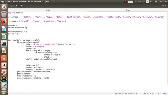Launch Firefox from the dock
Image resolution: width=168 pixels, height=95 pixels.
click(4, 22)
